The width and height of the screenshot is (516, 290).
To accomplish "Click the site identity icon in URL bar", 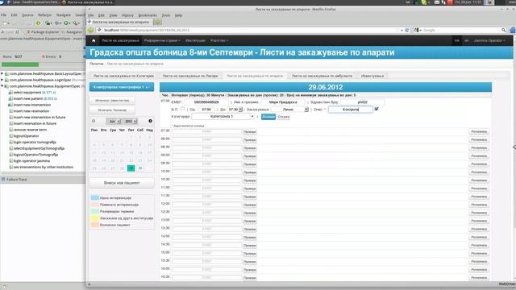I will click(99, 30).
